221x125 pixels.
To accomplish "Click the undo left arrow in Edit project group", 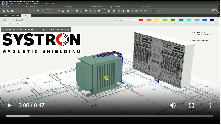I will pyautogui.click(x=17, y=11).
